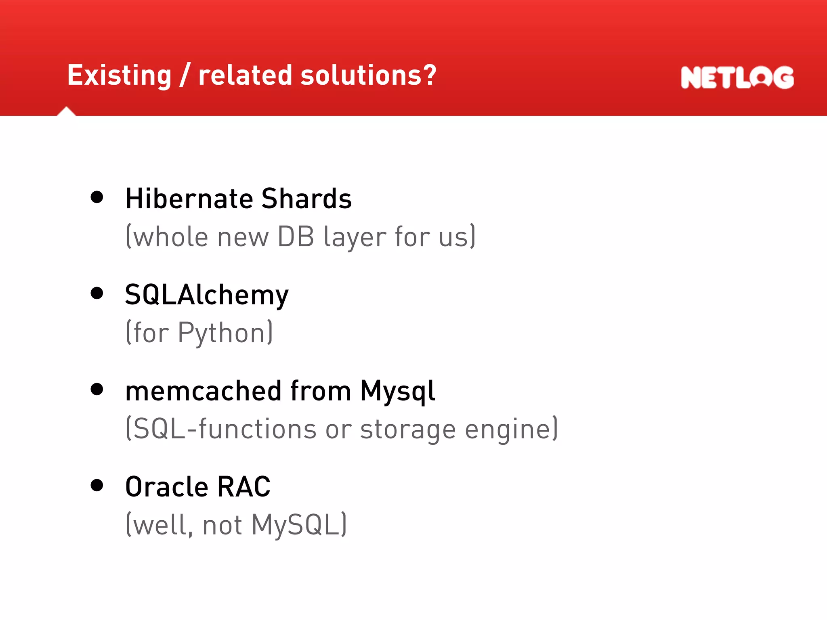Click the word "Hibernate" in the first bullet

188,199
